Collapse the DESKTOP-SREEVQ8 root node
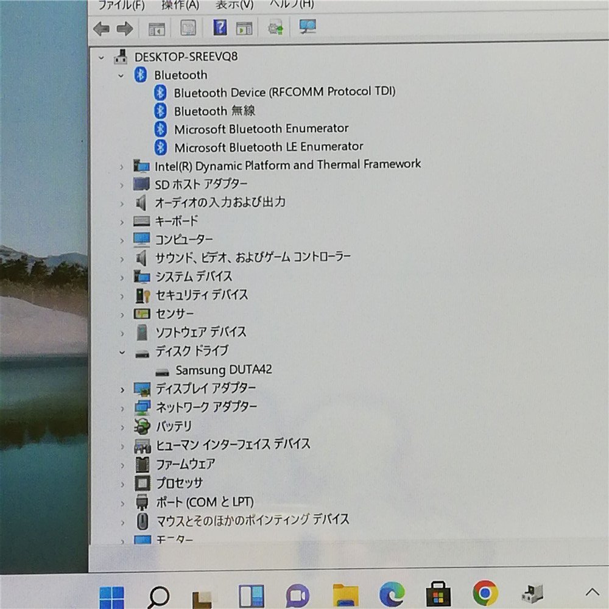The image size is (609, 609). coord(101,58)
